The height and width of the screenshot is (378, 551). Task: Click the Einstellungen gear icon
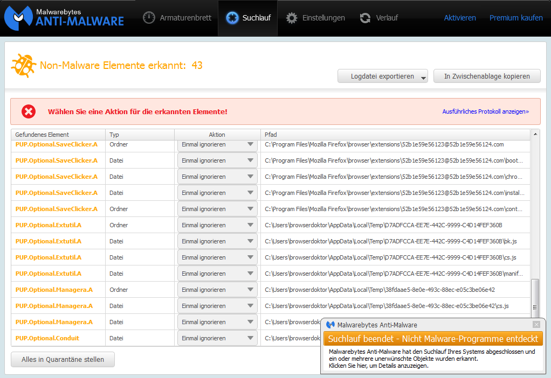(292, 18)
